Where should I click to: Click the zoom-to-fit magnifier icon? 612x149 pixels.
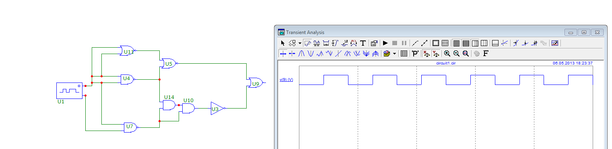466,53
